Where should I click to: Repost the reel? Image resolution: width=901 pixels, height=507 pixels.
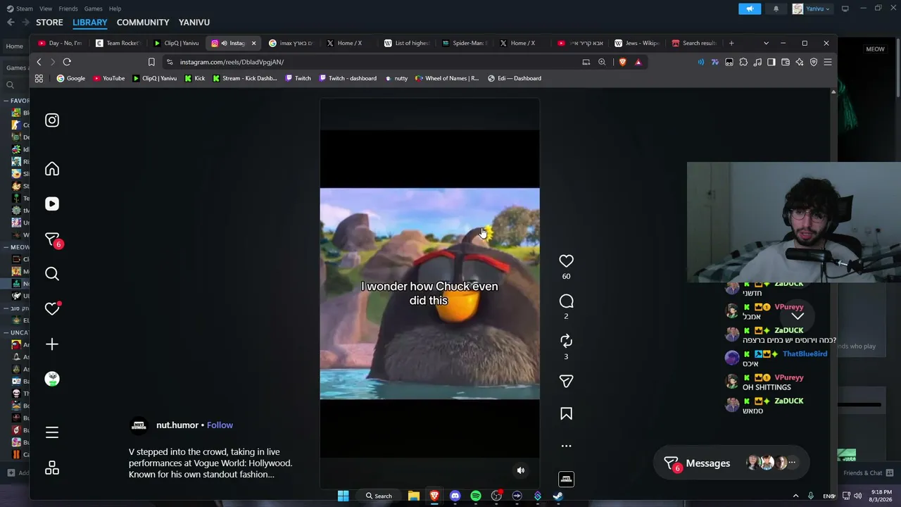(566, 342)
